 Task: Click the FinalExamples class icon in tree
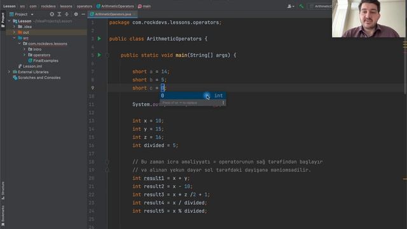(x=30, y=60)
